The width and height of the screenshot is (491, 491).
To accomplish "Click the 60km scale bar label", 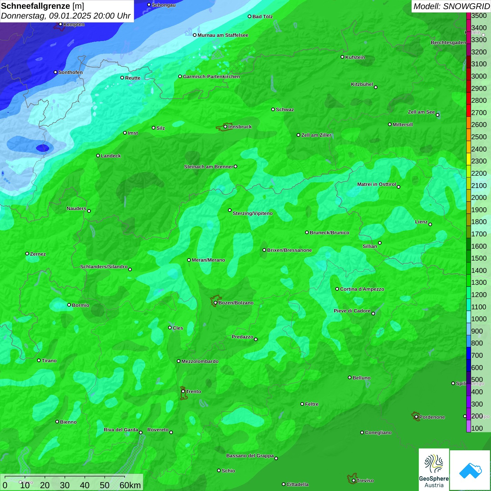I will [130, 485].
